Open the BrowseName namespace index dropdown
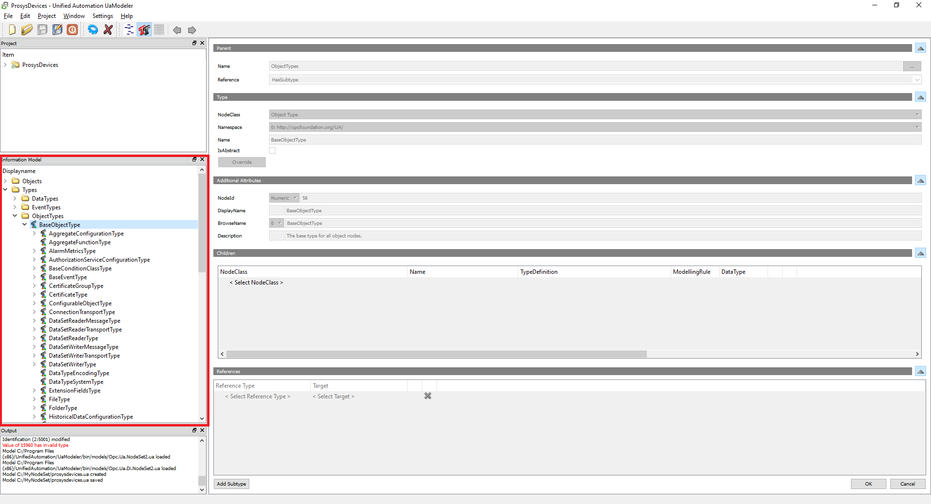This screenshot has width=931, height=504. [276, 223]
